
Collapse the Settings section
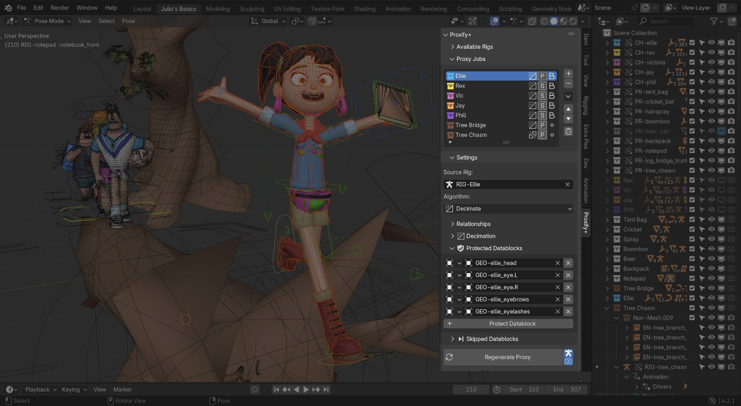point(467,157)
